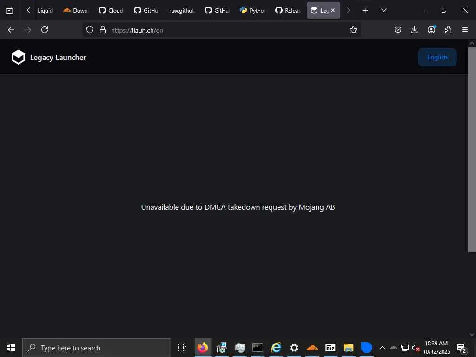Click the Legacy Launcher title link
This screenshot has height=357, width=476.
pos(58,57)
